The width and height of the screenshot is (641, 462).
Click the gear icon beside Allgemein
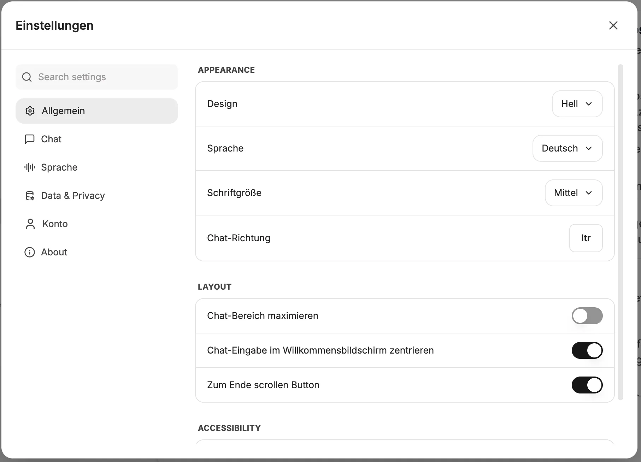(x=30, y=111)
